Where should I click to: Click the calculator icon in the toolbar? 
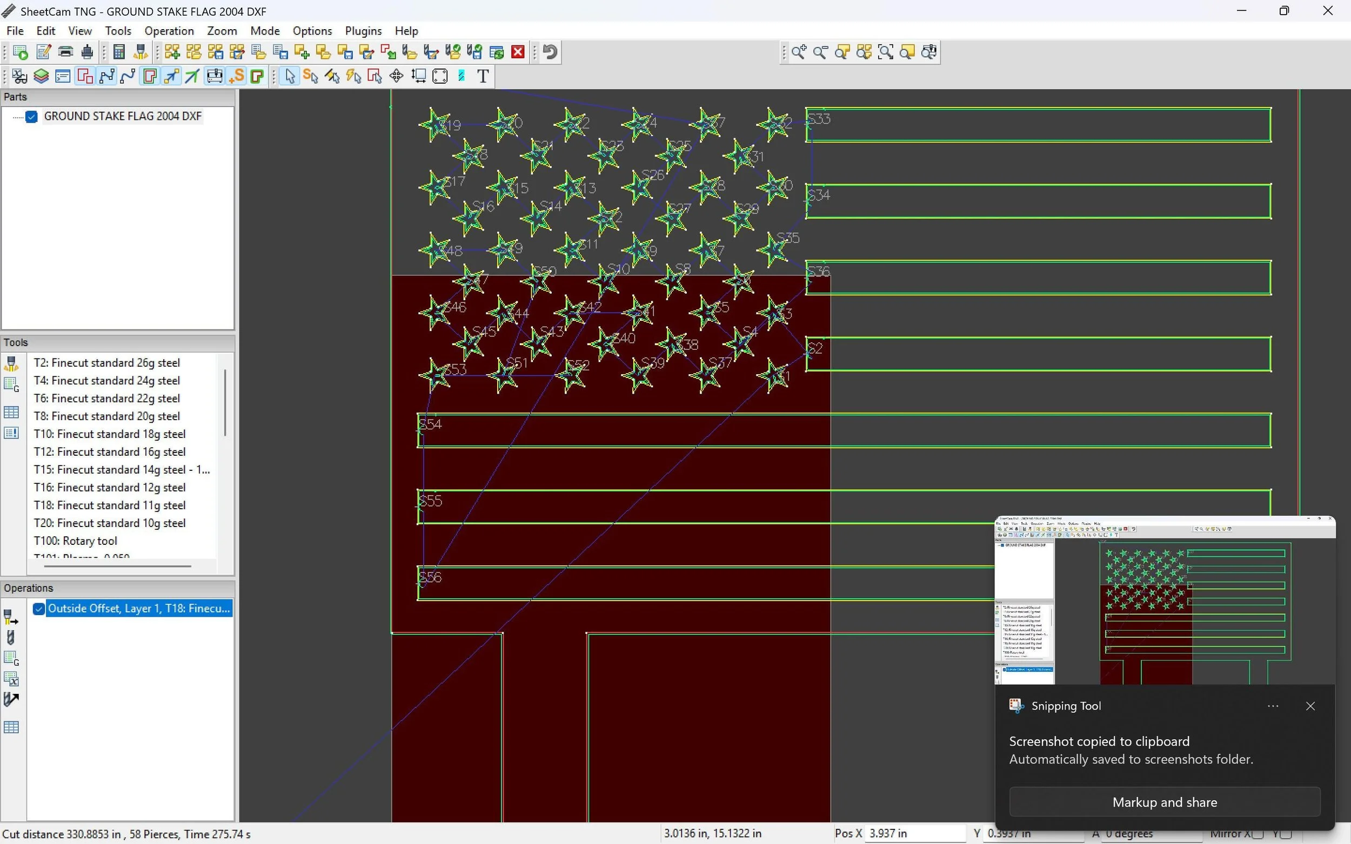118,52
